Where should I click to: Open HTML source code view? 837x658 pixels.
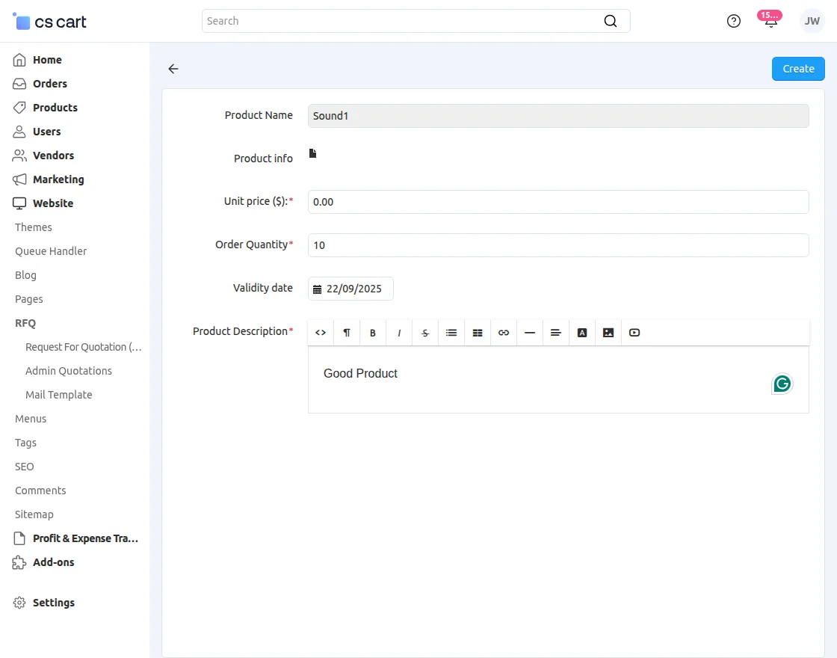321,333
